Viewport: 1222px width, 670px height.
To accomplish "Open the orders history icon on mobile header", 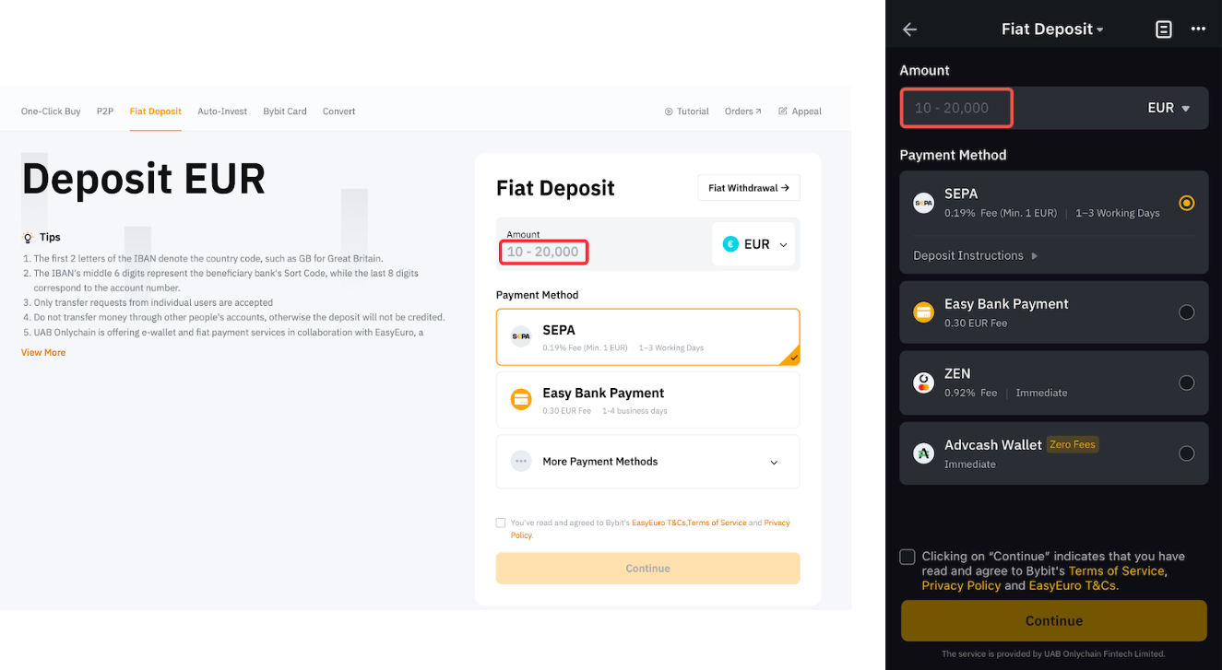I will tap(1163, 29).
